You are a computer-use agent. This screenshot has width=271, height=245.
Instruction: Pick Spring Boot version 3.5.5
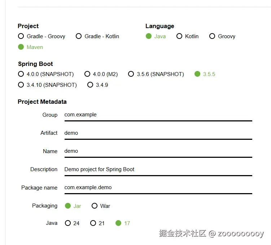(x=197, y=74)
